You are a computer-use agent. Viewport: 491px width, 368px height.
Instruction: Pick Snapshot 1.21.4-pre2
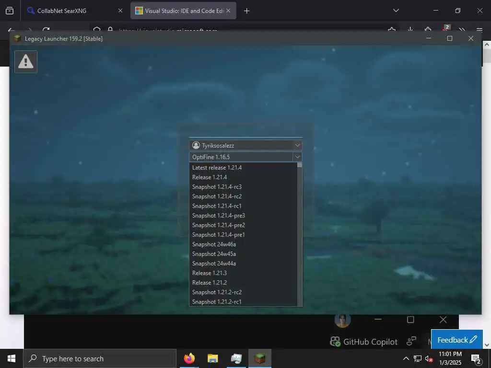click(243, 225)
